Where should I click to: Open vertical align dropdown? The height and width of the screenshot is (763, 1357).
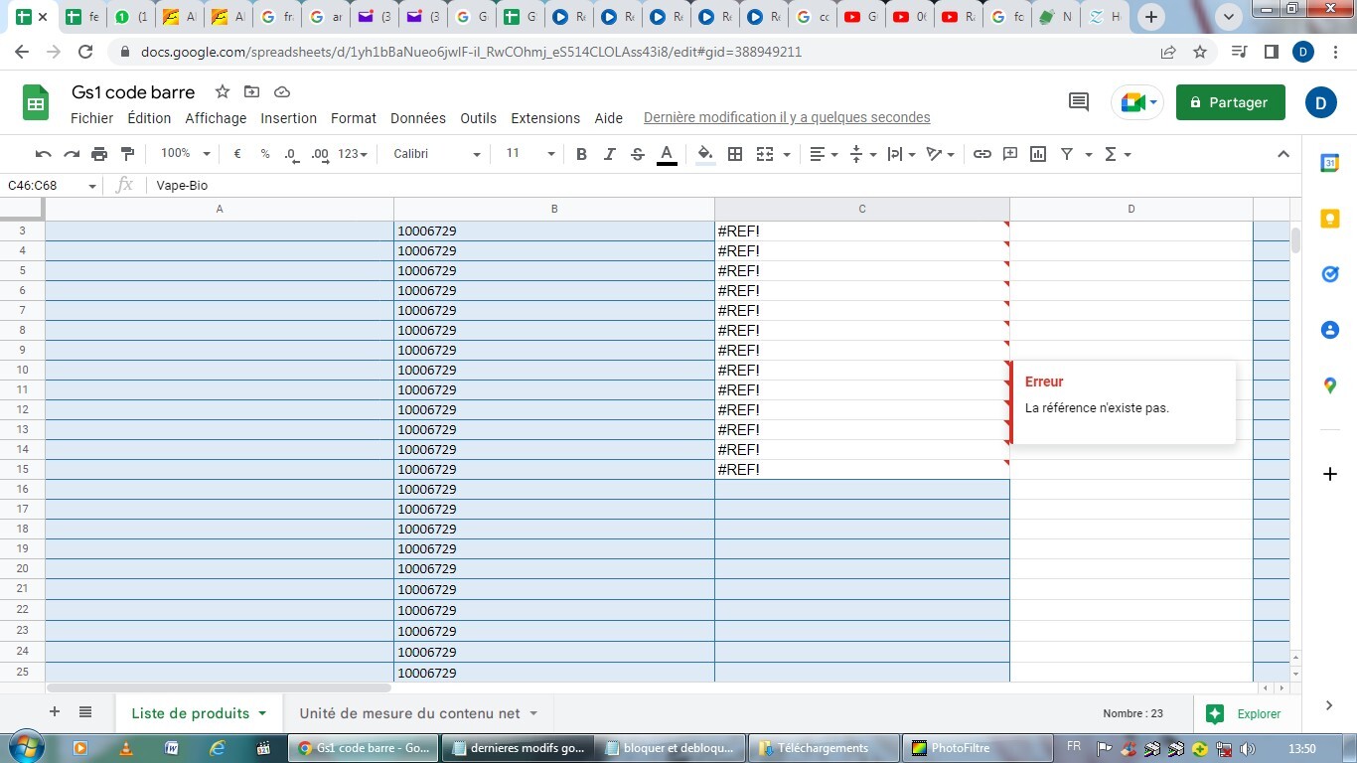click(x=862, y=154)
